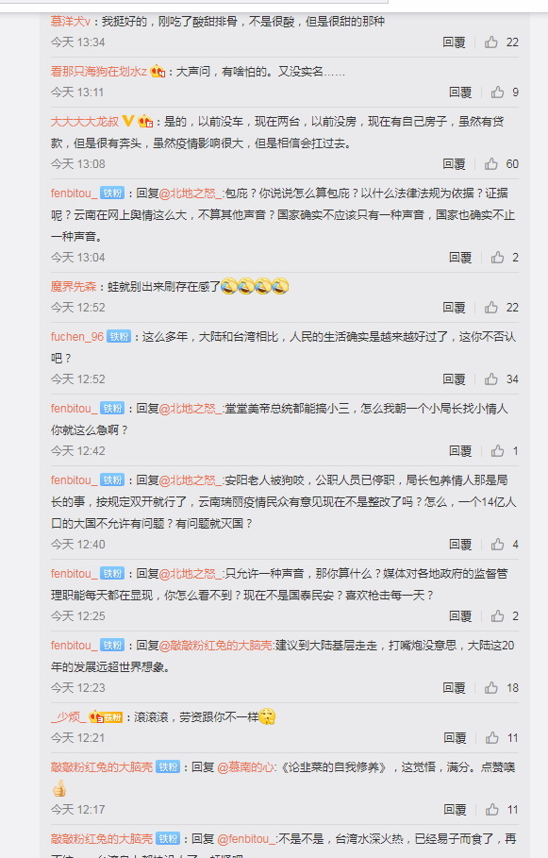Click 铁粉 badge next to fuchen_96

pos(119,337)
